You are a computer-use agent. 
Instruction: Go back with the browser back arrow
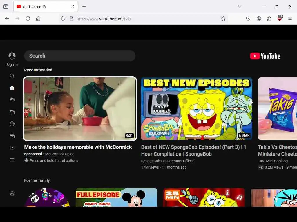point(7,18)
